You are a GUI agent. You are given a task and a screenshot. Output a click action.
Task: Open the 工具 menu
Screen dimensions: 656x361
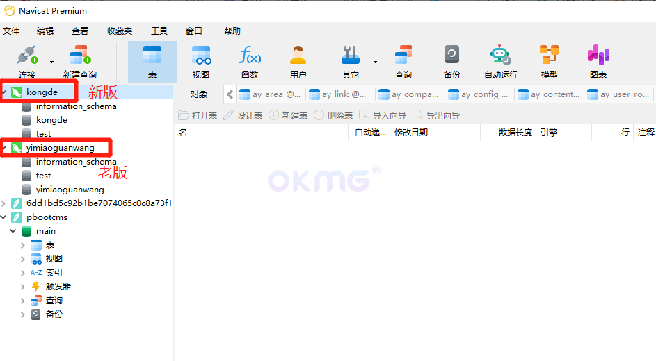tap(159, 31)
